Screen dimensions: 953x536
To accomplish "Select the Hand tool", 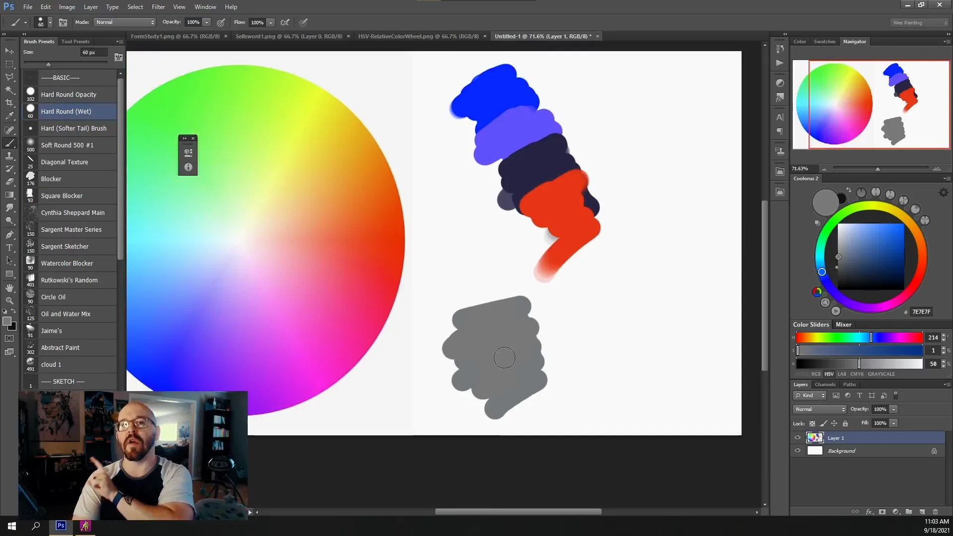I will (9, 288).
